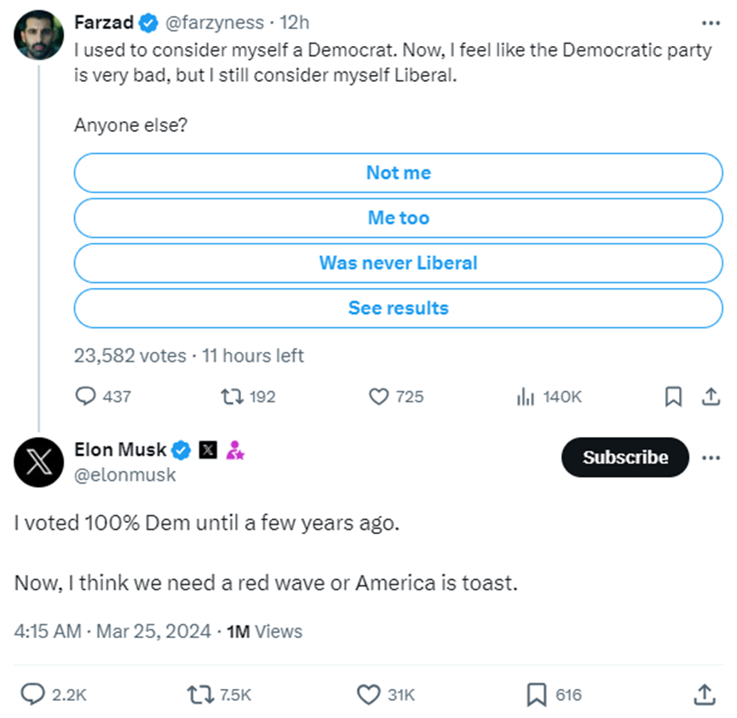Subscribe to Elon Musk
This screenshot has width=737, height=718.
coord(625,457)
